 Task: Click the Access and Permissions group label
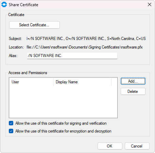[28, 73]
